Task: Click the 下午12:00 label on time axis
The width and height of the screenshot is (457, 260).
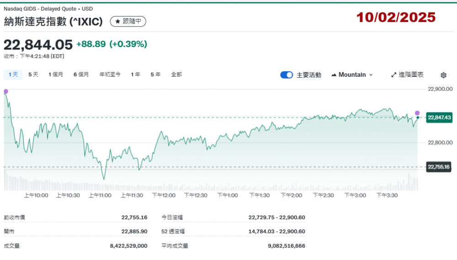Action: [x=164, y=195]
